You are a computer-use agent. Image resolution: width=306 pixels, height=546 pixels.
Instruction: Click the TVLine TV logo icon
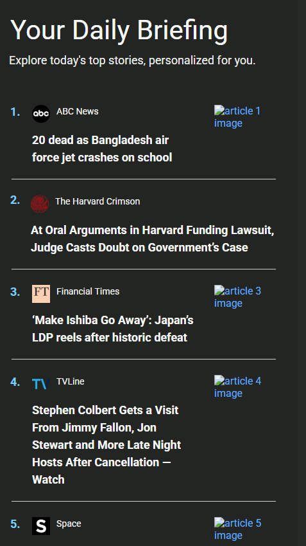point(41,384)
